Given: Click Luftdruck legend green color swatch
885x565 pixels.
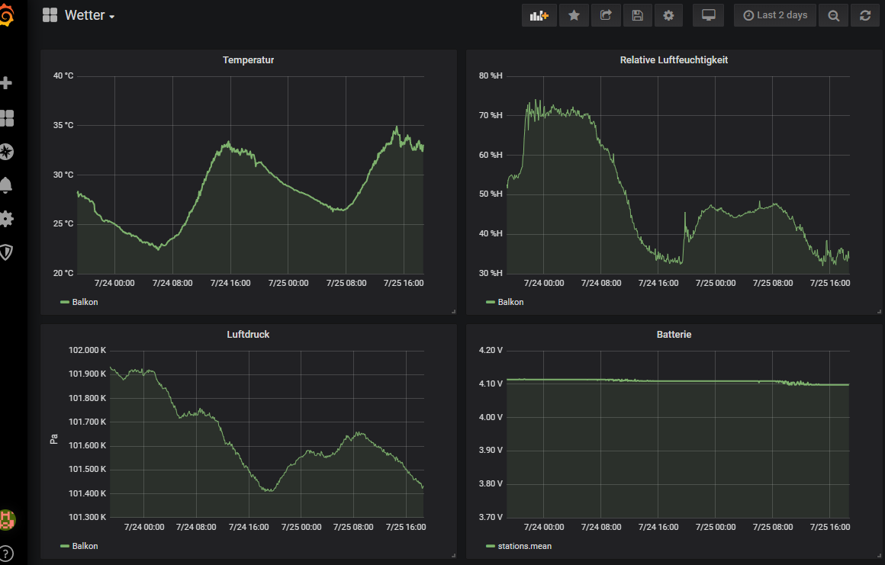Looking at the screenshot, I should point(64,547).
